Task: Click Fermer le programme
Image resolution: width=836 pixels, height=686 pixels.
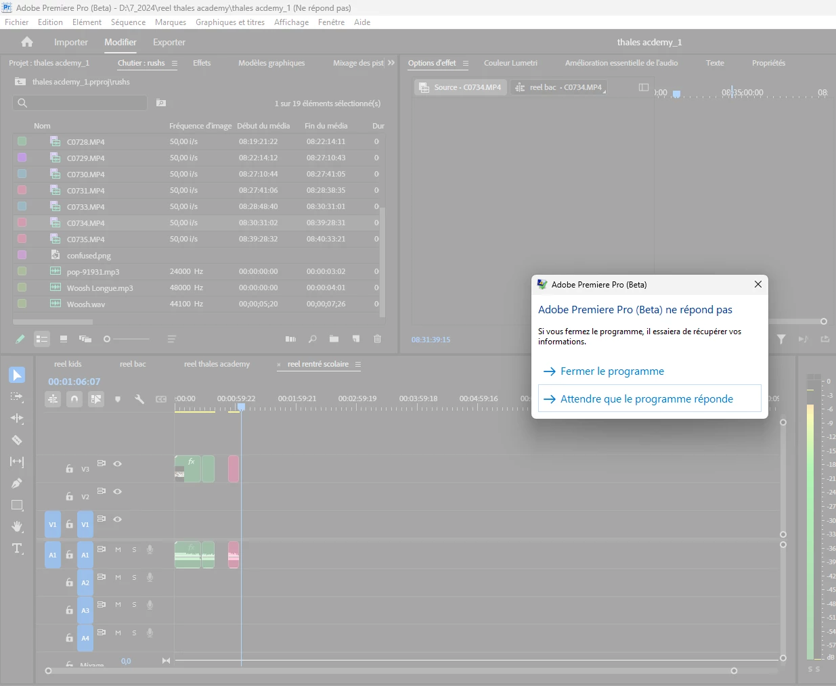Action: tap(612, 371)
